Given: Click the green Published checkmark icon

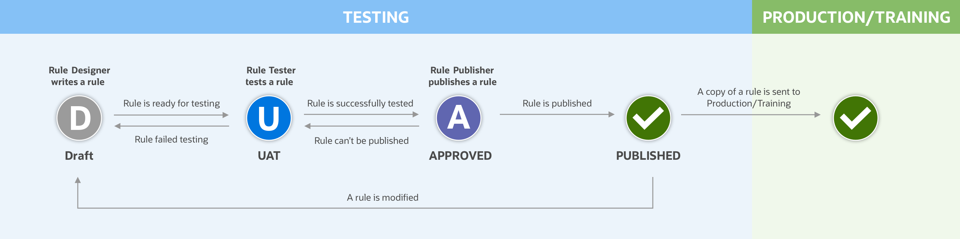Looking at the screenshot, I should pyautogui.click(x=648, y=118).
